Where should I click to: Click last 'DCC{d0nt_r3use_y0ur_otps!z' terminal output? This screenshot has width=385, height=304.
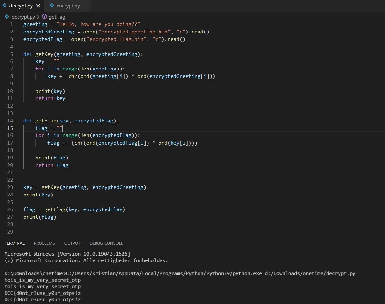click(x=43, y=299)
